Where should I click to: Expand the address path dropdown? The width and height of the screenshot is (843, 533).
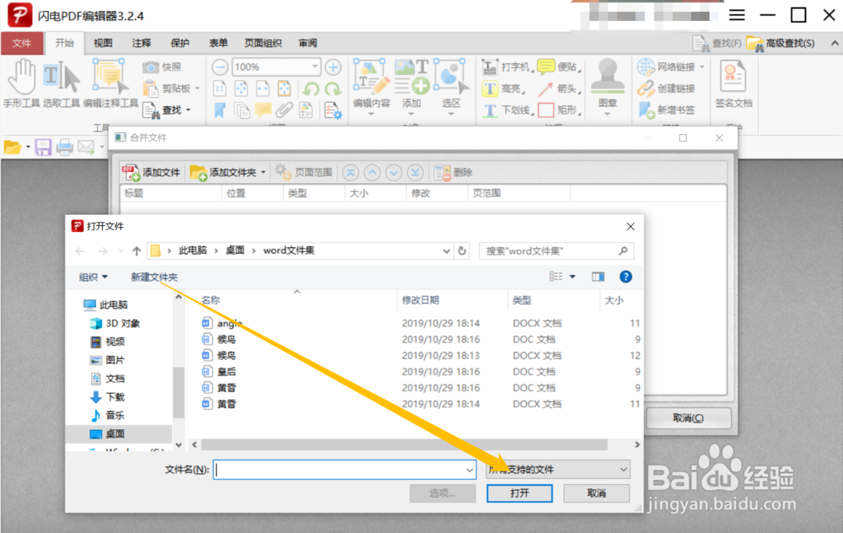click(x=446, y=250)
